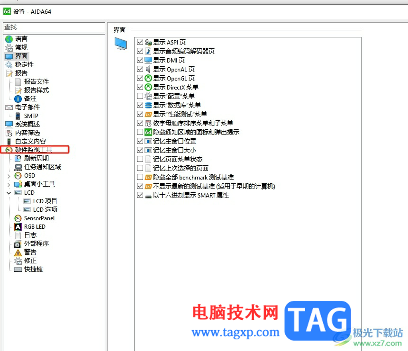Click the 电子邮件 label in the tree
This screenshot has height=351, width=408.
[x=27, y=107]
